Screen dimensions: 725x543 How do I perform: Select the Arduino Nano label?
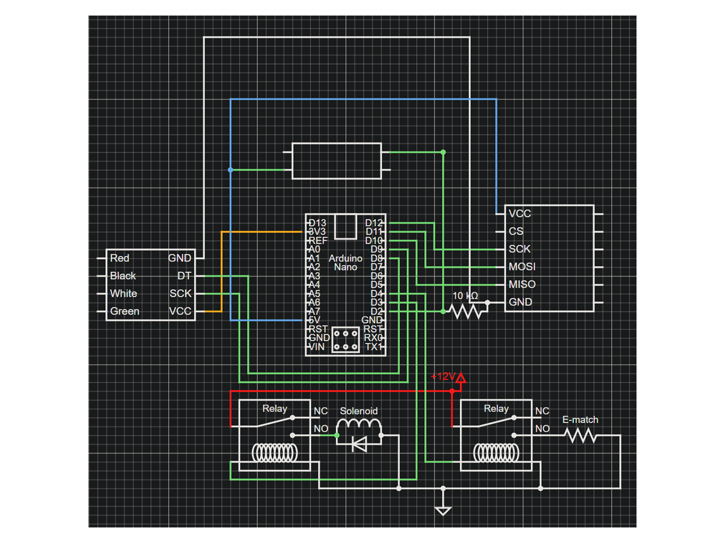[x=345, y=262]
